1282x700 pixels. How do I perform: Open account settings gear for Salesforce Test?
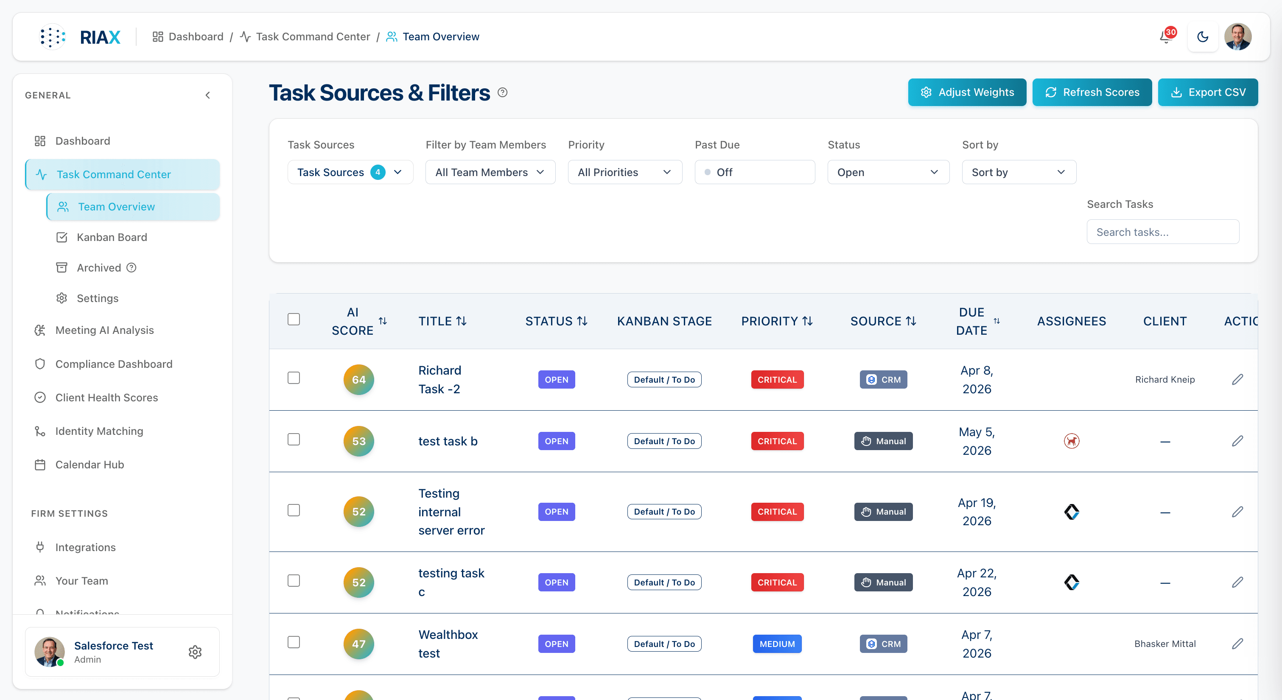195,652
